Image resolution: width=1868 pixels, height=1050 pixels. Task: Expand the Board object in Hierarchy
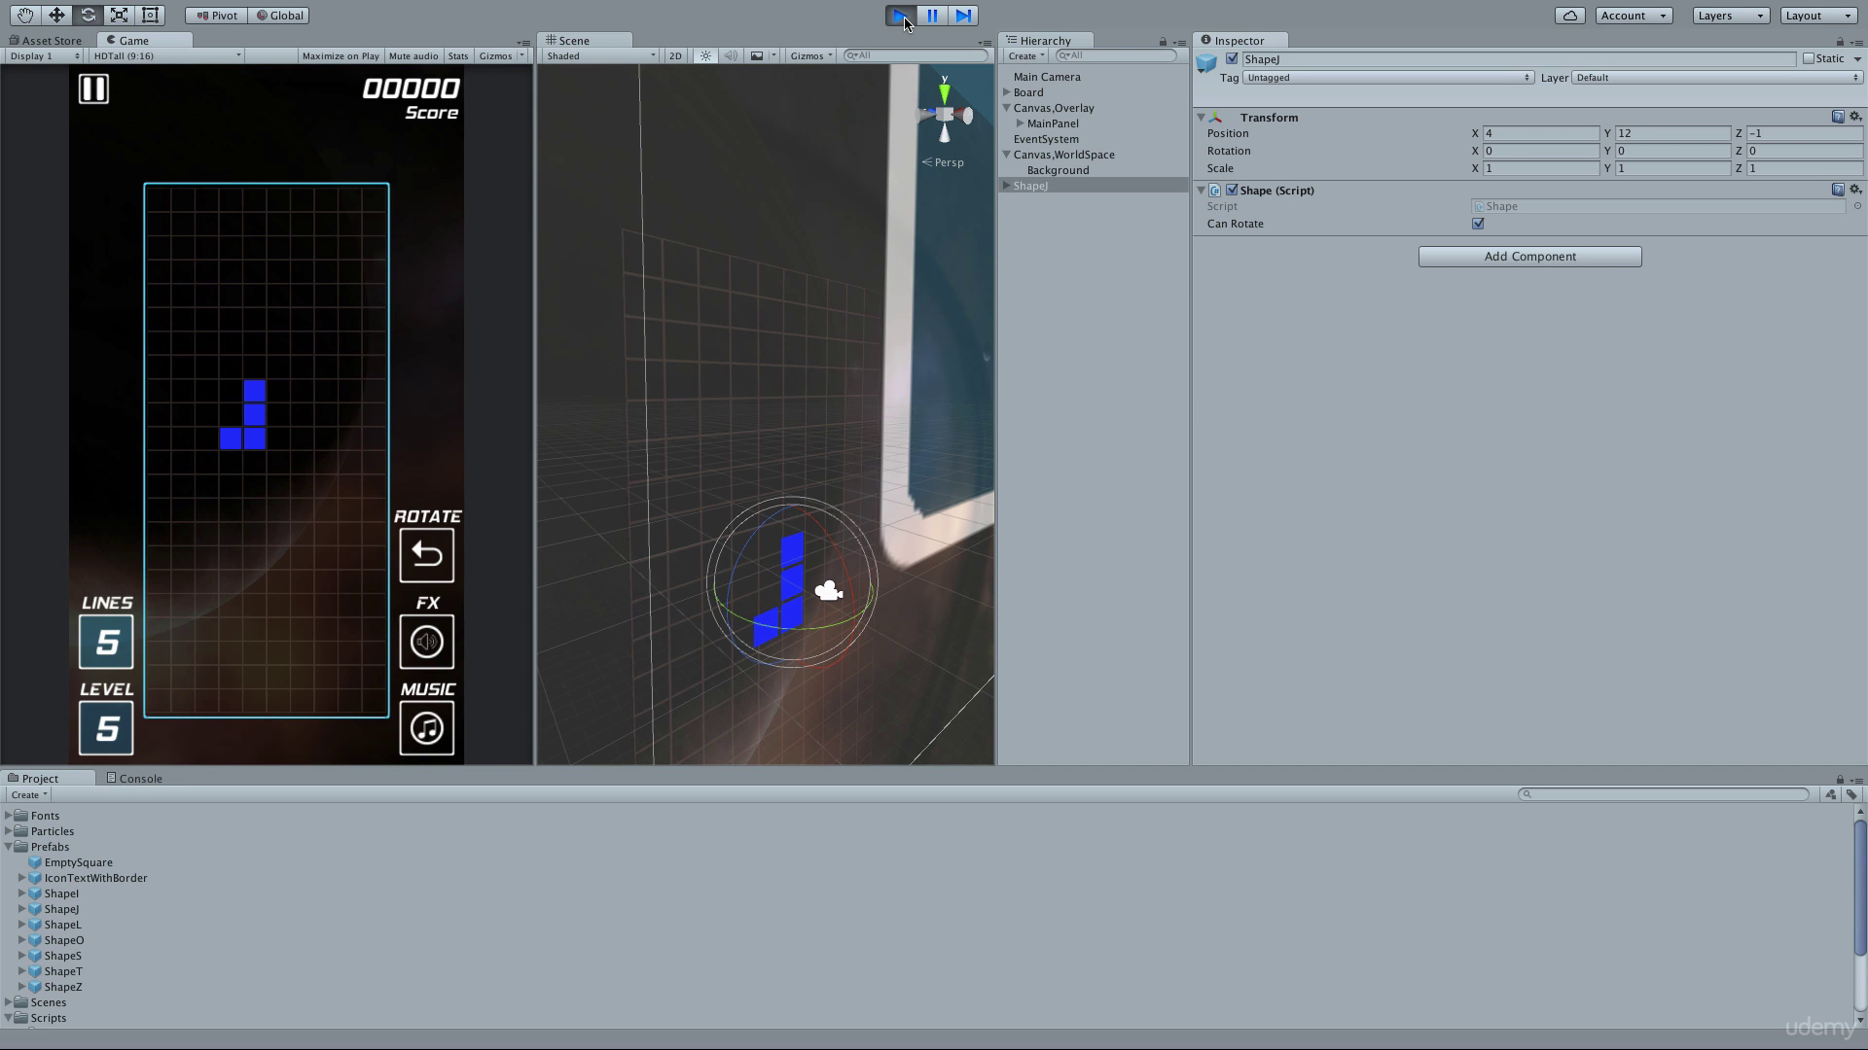[x=1007, y=92]
